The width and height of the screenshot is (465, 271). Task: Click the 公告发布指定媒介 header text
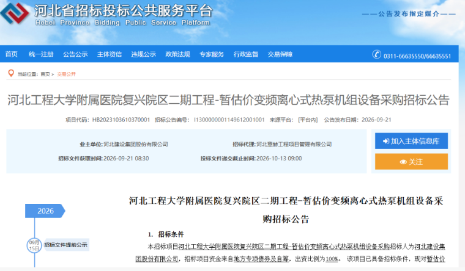409,14
